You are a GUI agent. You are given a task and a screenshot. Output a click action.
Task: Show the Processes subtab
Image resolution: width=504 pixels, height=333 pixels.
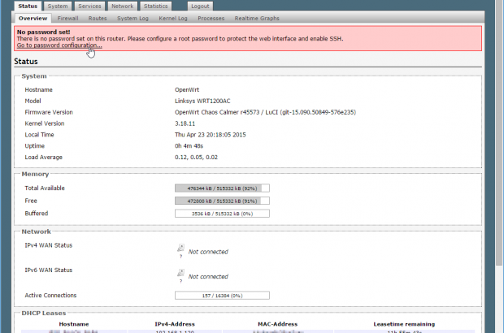tap(211, 17)
